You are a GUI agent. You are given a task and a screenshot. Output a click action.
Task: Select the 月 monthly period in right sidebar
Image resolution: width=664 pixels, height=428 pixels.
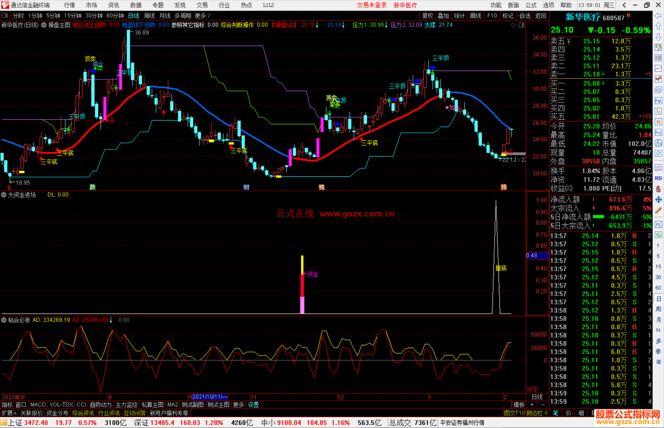658,320
